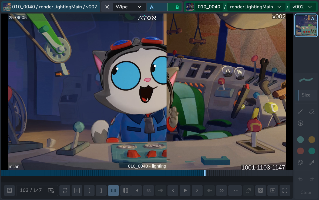Open the panel toggle icon left of frame counter
Screen dimensions: 319x200
tap(9, 191)
